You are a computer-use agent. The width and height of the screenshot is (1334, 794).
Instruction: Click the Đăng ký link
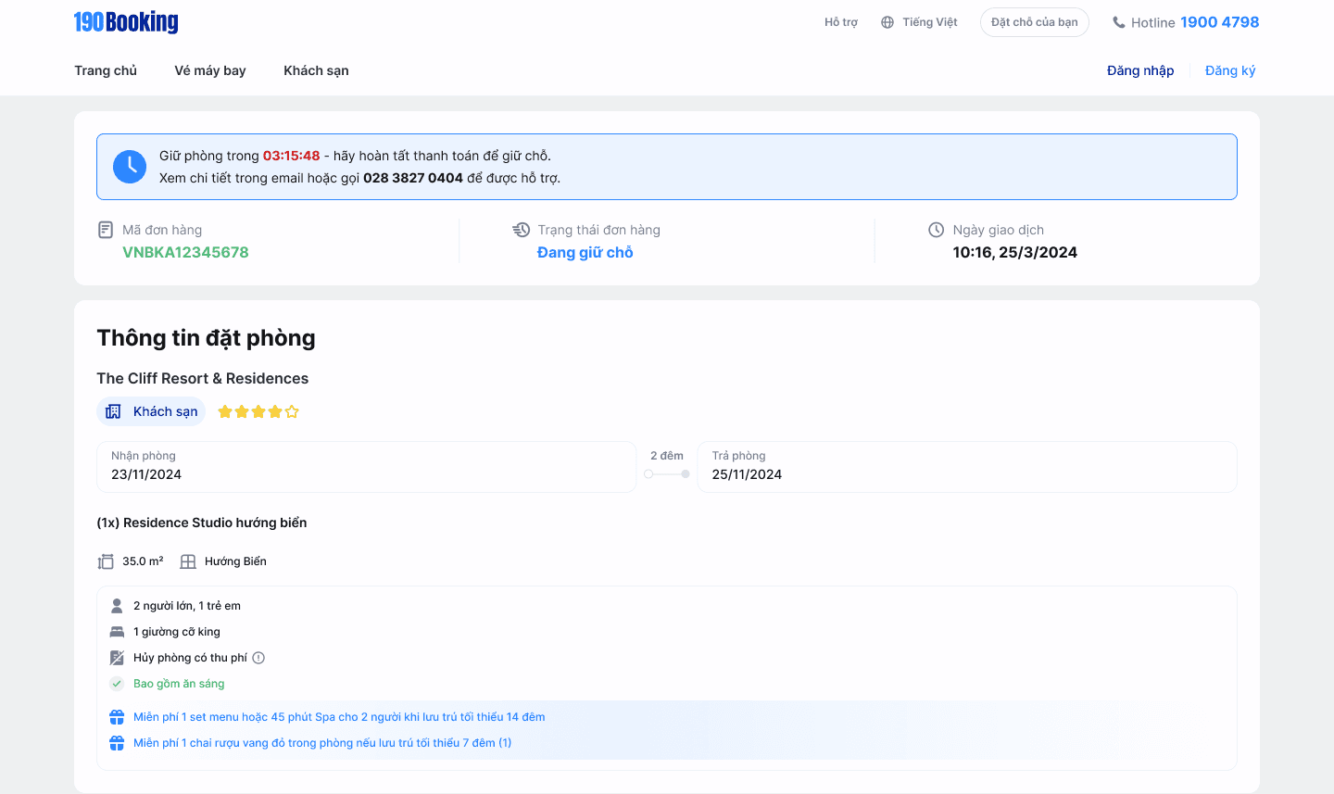point(1230,70)
